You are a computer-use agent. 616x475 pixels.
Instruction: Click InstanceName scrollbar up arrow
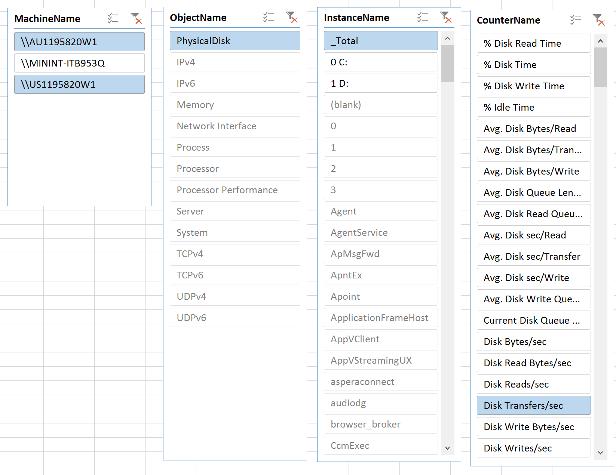pos(447,38)
